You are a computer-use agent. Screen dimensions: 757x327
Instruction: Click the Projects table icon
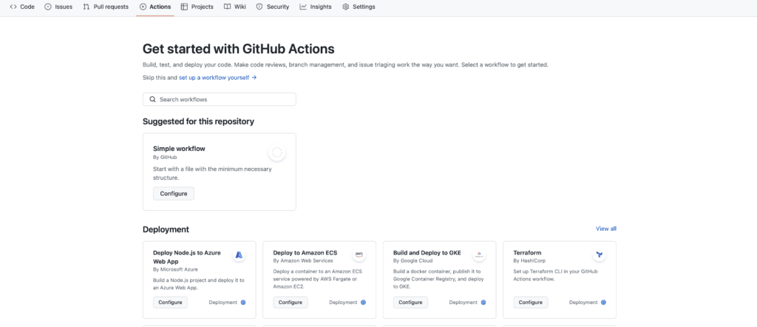pos(184,7)
